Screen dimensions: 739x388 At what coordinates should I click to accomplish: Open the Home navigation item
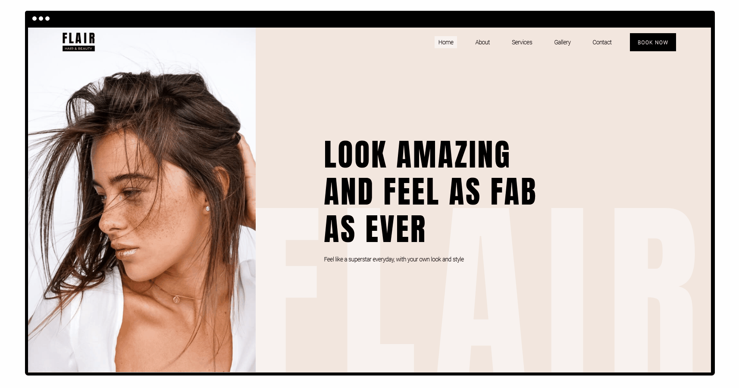446,42
